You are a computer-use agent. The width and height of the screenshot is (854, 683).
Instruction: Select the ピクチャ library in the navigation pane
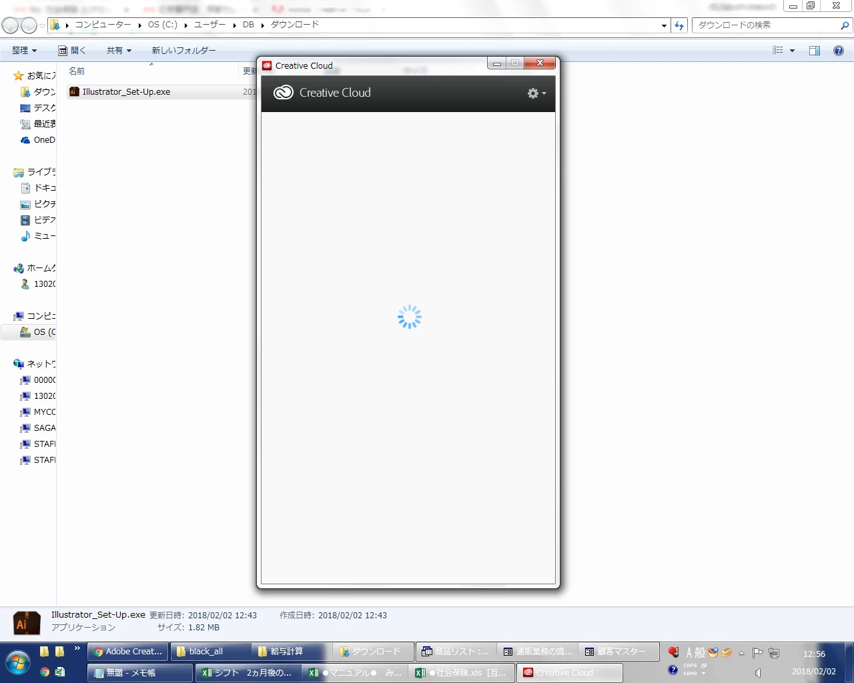(x=38, y=203)
